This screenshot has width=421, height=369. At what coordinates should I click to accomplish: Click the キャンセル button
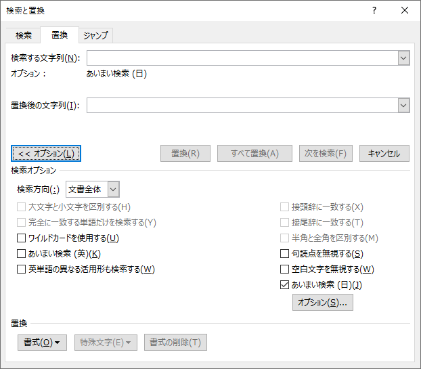[384, 153]
